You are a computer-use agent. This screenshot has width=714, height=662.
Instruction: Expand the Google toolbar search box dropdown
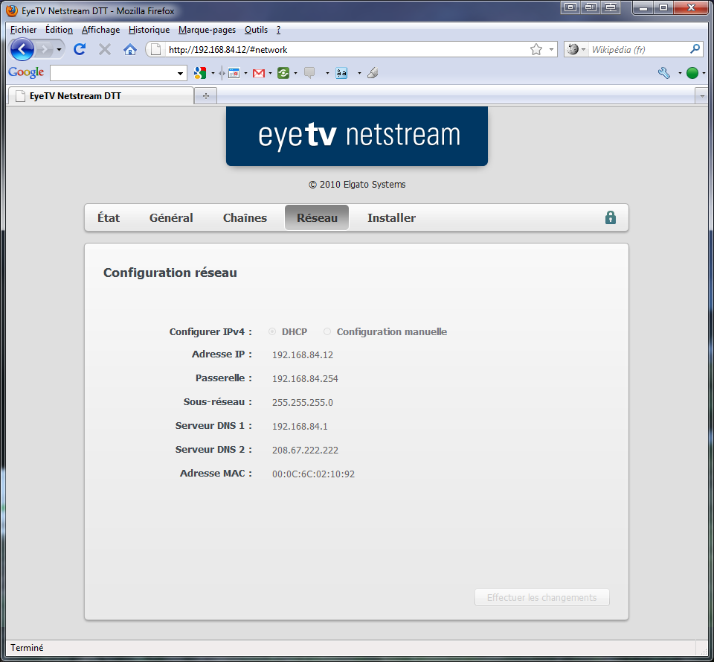click(180, 73)
